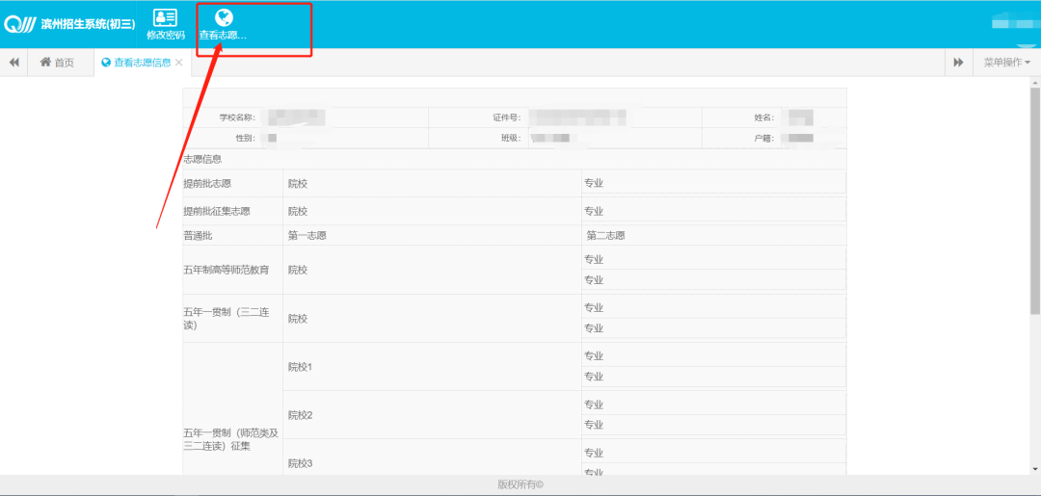Click the home icon on 首页 tab

click(x=45, y=63)
